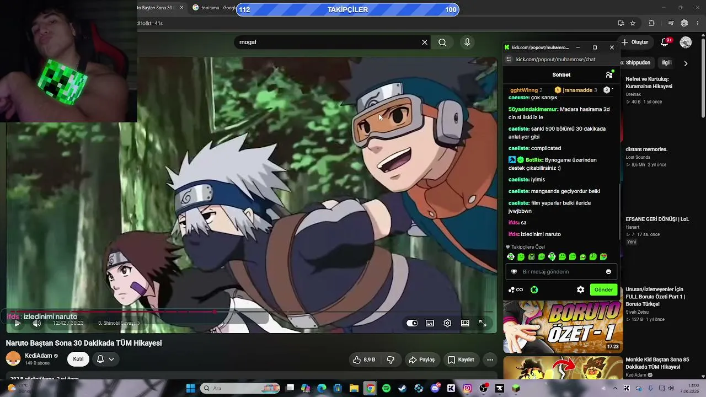The height and width of the screenshot is (397, 706).
Task: Click chat username '56yasindakimemur'
Action: point(533,109)
